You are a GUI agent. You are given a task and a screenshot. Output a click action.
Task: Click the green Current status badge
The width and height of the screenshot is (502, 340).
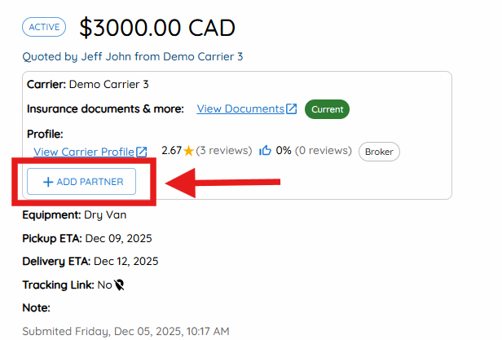click(x=328, y=109)
